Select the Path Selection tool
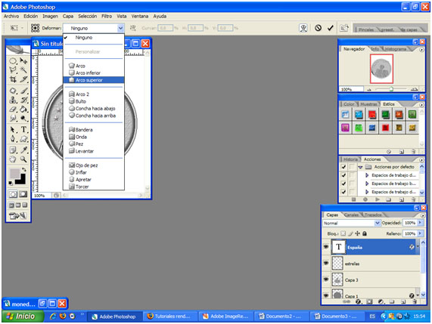The image size is (432, 324). pos(13,130)
